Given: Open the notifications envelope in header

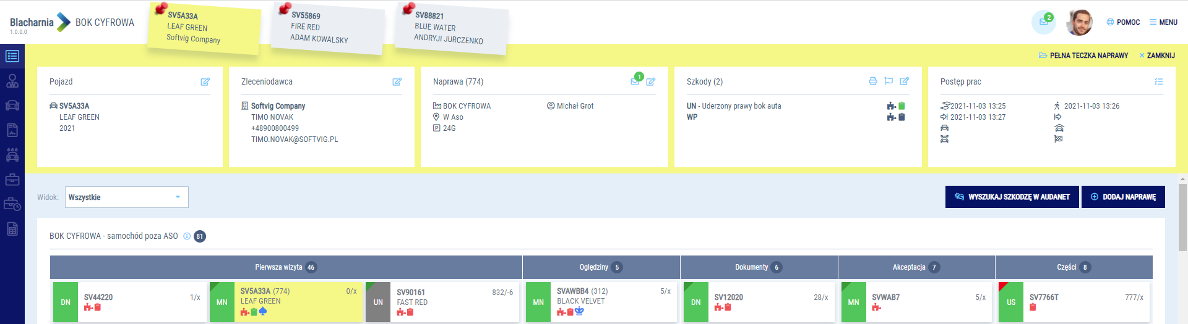Looking at the screenshot, I should 1043,22.
